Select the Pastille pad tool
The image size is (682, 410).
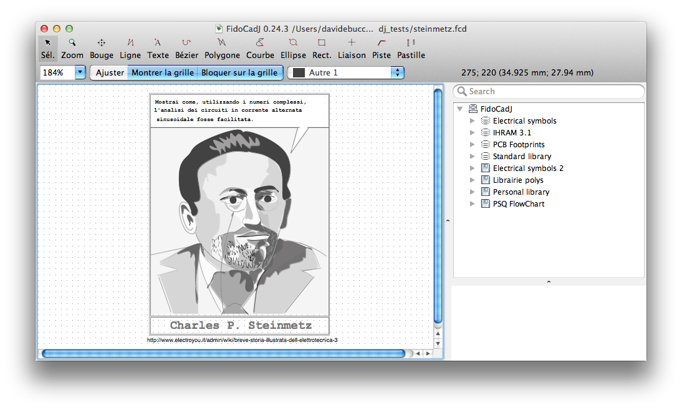pos(411,48)
